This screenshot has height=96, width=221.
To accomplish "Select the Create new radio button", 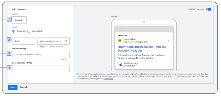I will (13, 31).
